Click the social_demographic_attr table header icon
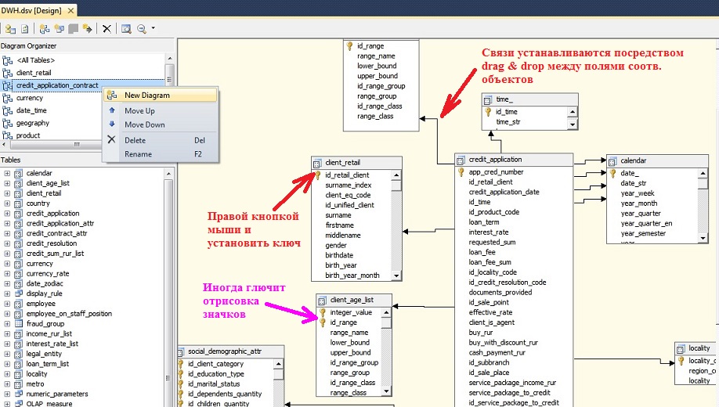 click(x=181, y=352)
